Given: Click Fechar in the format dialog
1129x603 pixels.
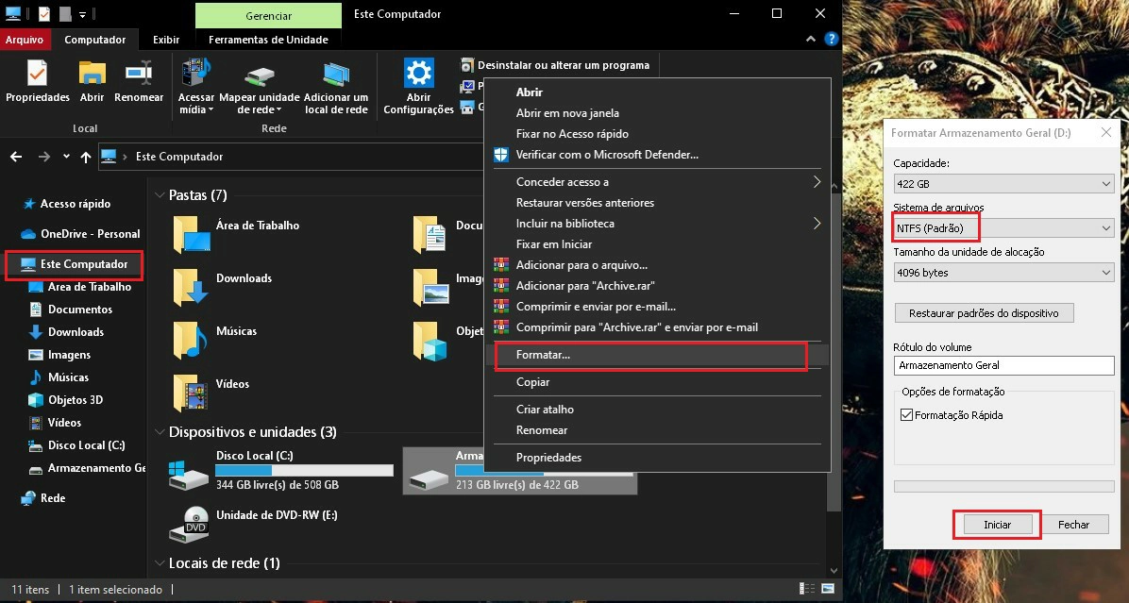Looking at the screenshot, I should pos(1073,525).
